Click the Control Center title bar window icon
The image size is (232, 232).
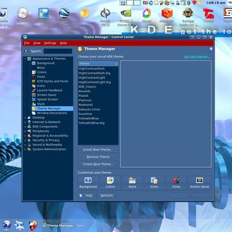pyautogui.click(x=25, y=37)
